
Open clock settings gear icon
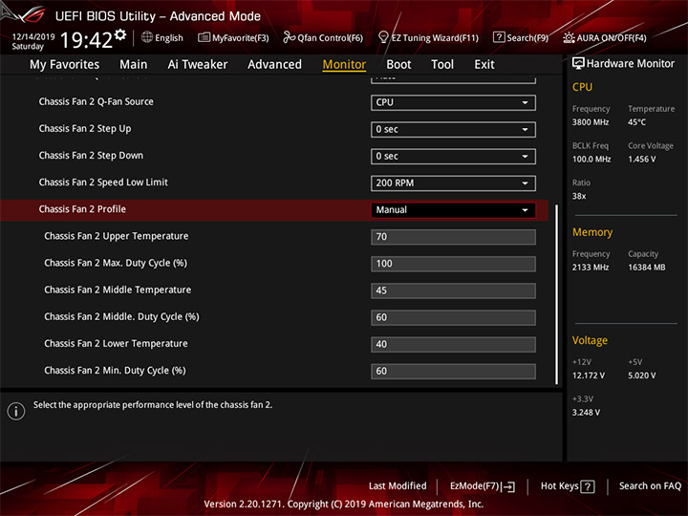(x=120, y=34)
